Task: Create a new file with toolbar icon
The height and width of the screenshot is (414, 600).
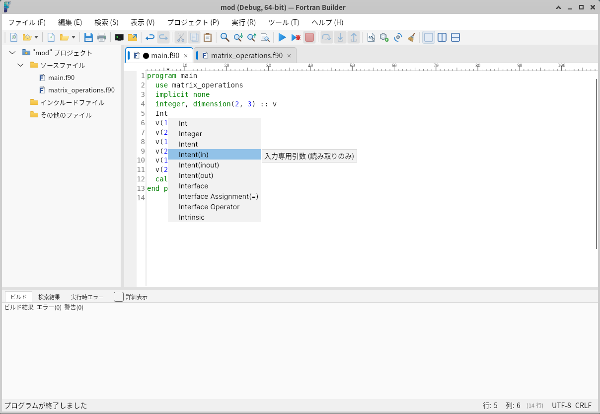Action: click(x=51, y=37)
